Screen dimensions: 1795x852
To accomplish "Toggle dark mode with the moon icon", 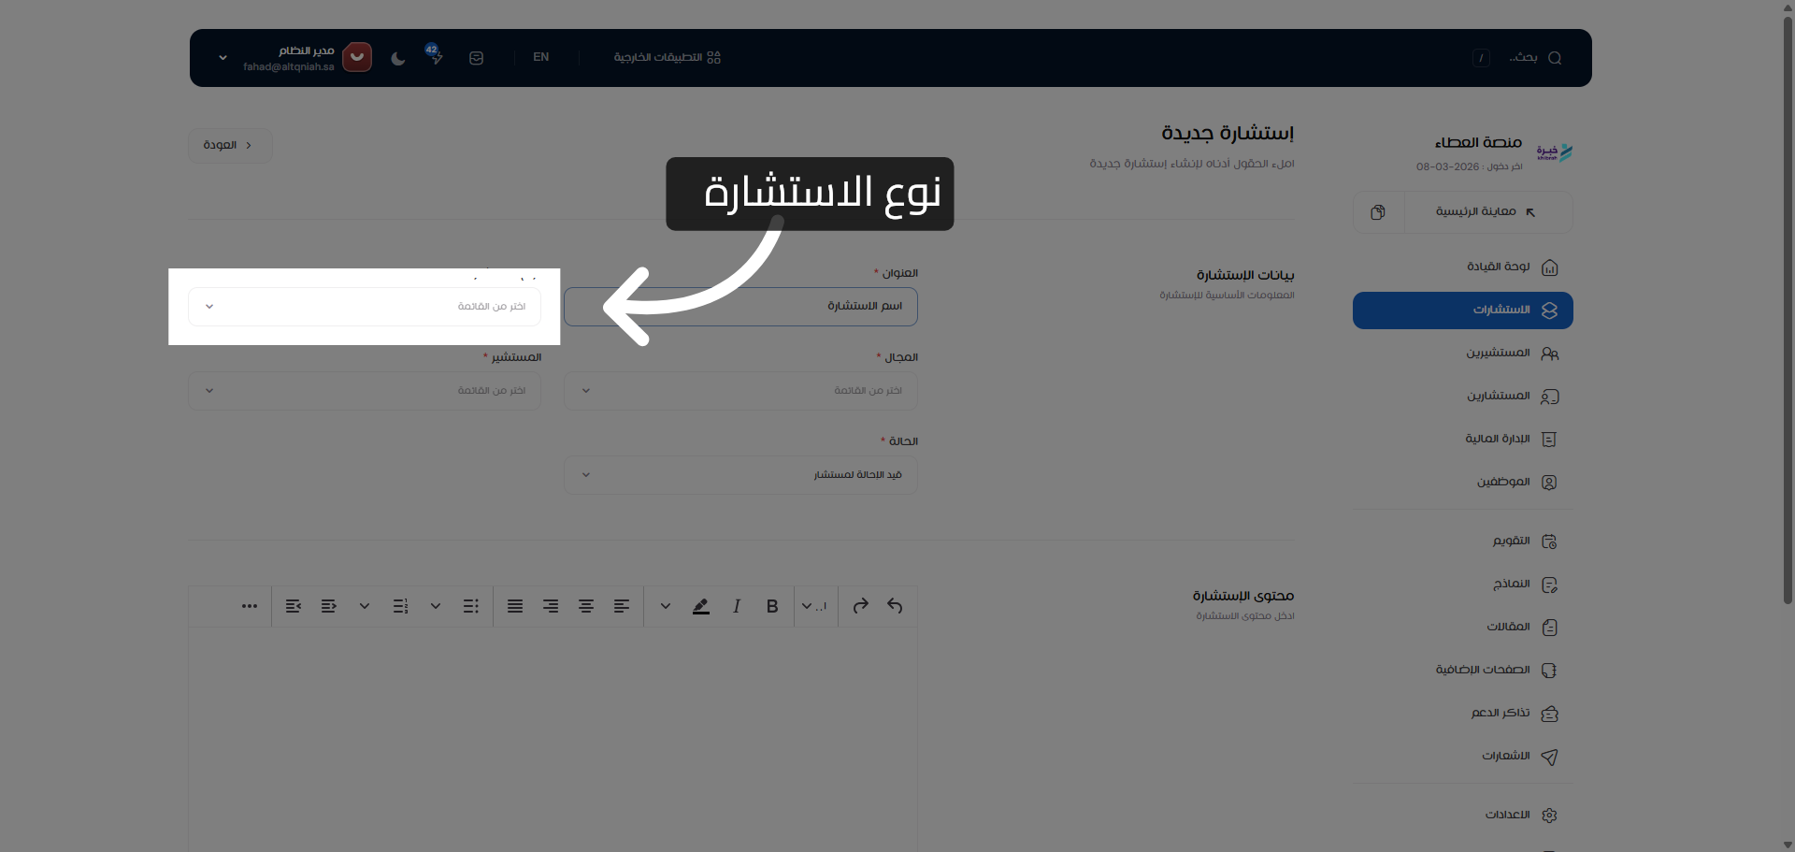I will click(397, 57).
